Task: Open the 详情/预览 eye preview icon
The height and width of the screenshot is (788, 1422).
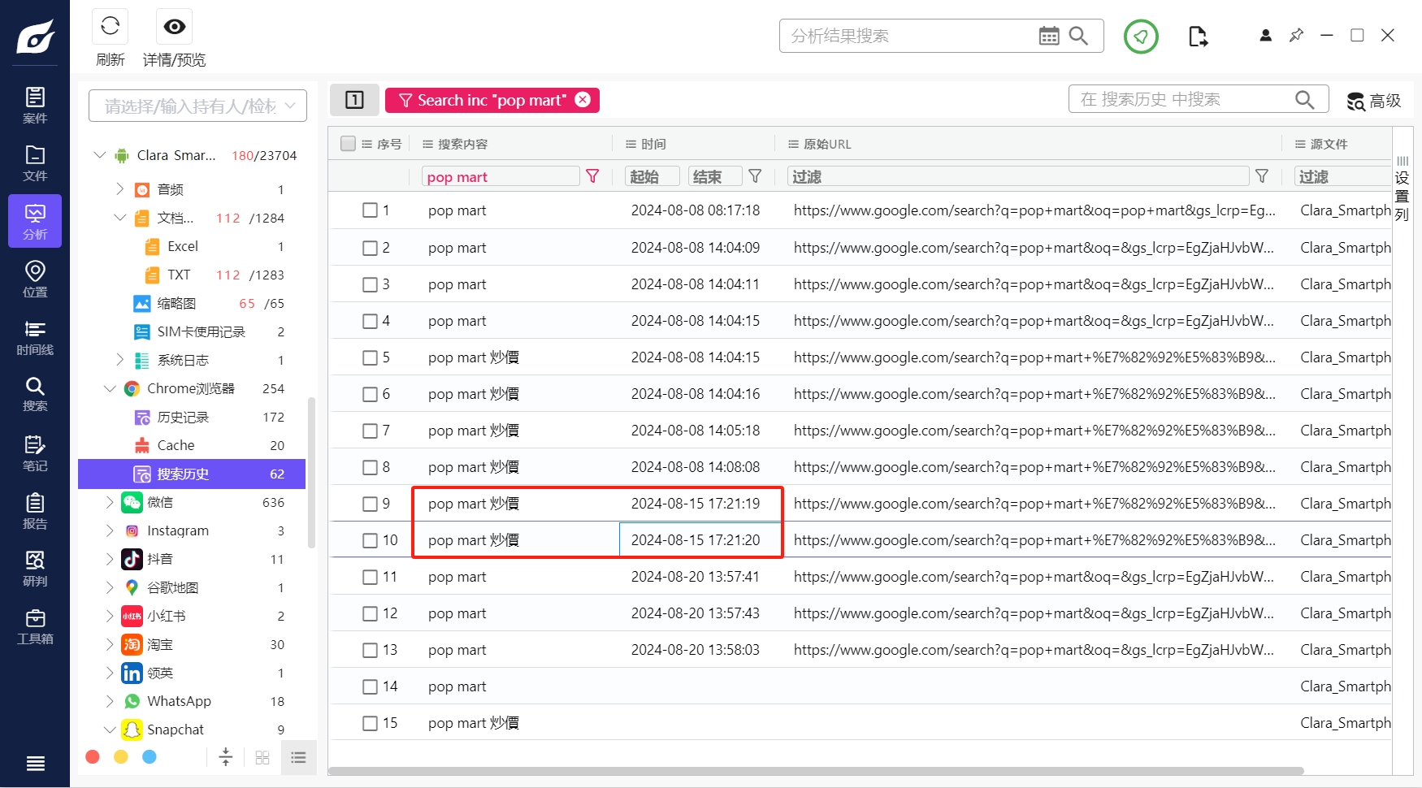Action: point(174,27)
